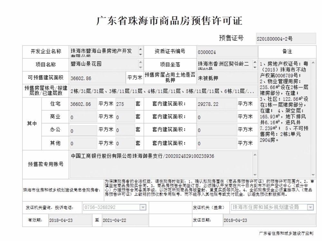Click the 其中 row group label
Viewport: 322px width, 241px height.
32,124
